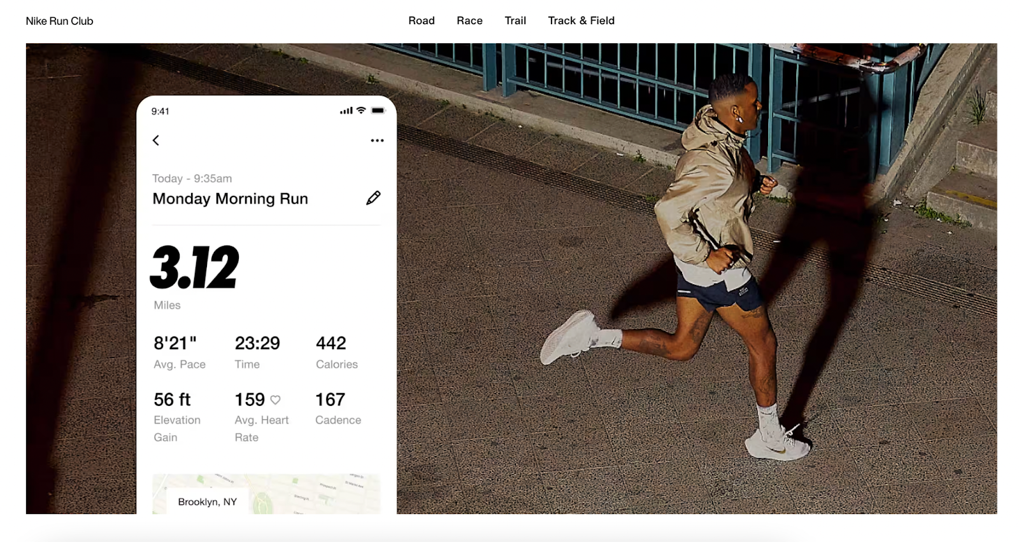Screen dimensions: 1019x542
Task: Open the Road menu item
Action: click(422, 20)
